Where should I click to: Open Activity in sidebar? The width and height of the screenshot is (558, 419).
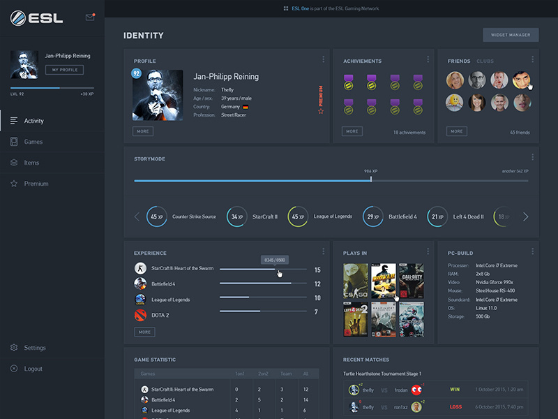coord(52,121)
